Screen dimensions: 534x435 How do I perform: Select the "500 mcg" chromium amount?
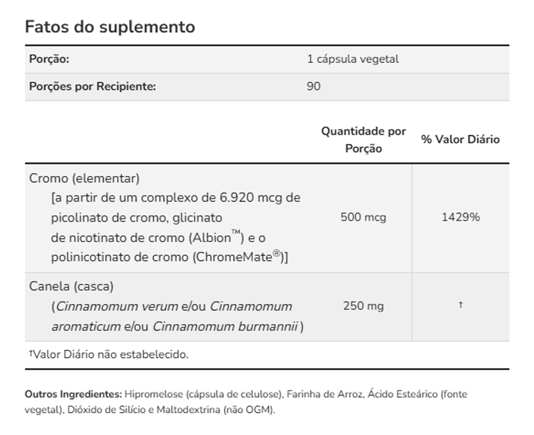[x=363, y=217]
